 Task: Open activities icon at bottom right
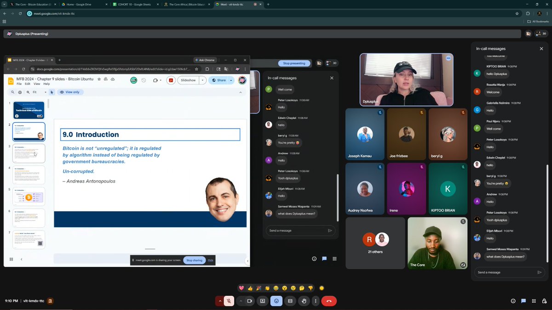point(534,301)
